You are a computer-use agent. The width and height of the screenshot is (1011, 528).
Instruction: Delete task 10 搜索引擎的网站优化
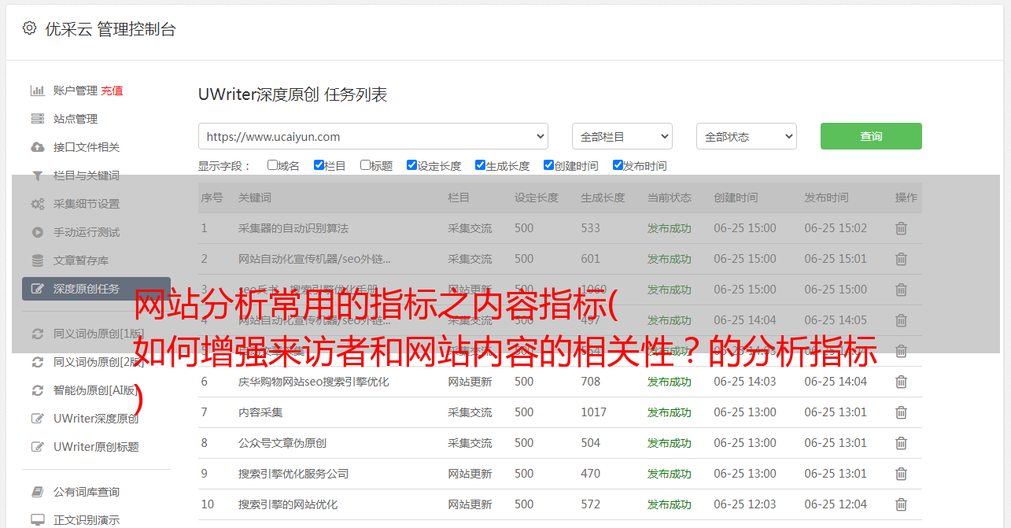[902, 504]
